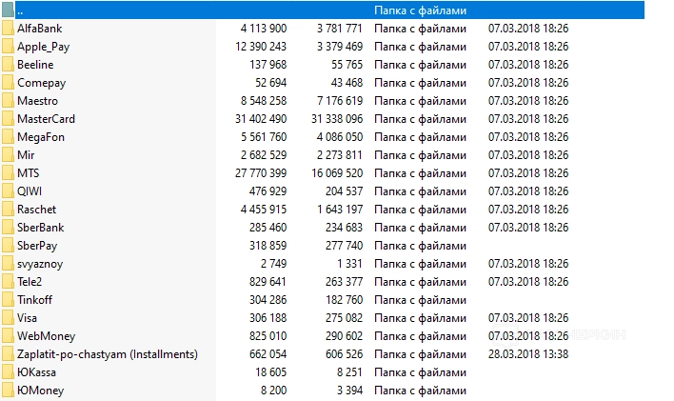Click packed size 3 394 in ЮMoney row

coord(350,390)
